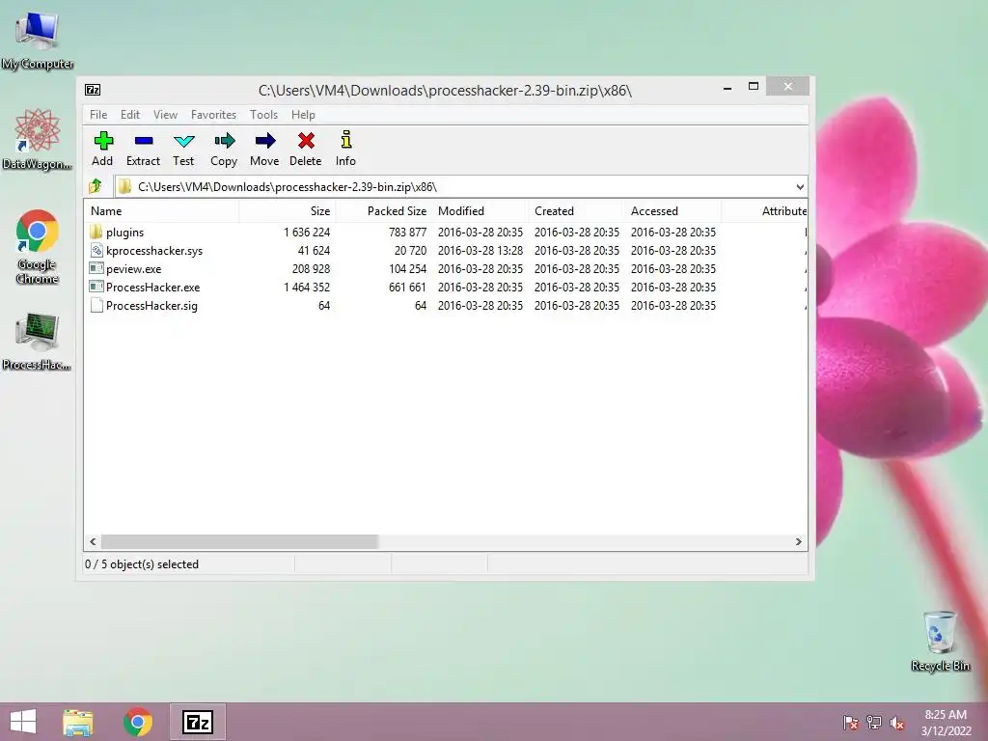The height and width of the screenshot is (741, 988).
Task: Open Action Center flag tray icon
Action: 851,723
